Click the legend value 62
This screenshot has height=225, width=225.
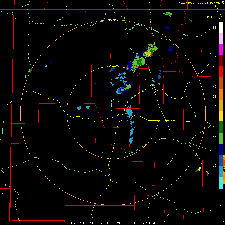pyautogui.click(x=215, y=37)
